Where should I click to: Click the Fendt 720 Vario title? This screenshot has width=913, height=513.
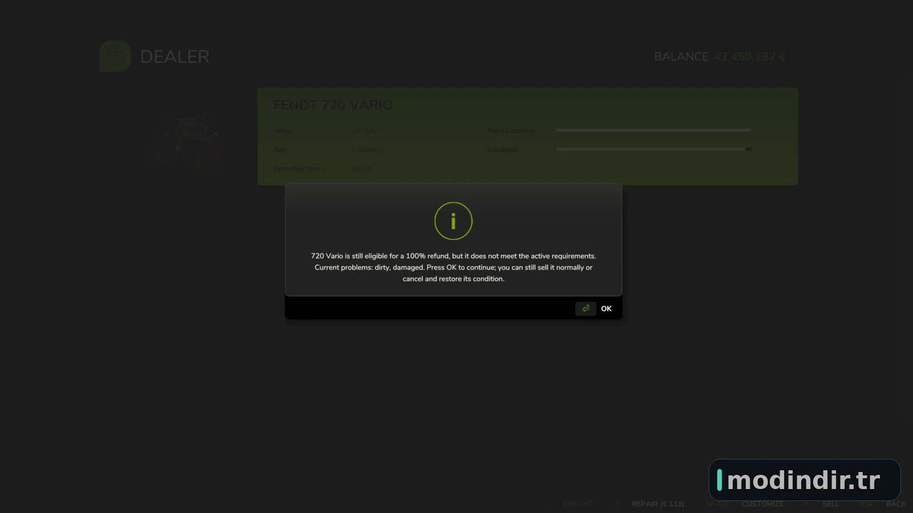(x=333, y=105)
